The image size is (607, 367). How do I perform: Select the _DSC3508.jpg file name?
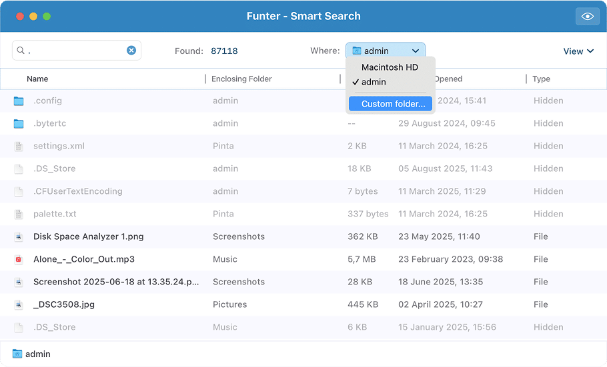click(x=64, y=304)
